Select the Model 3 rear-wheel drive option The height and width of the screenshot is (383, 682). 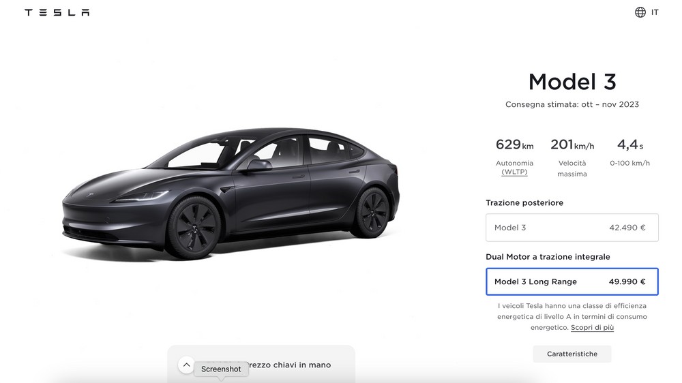point(572,228)
